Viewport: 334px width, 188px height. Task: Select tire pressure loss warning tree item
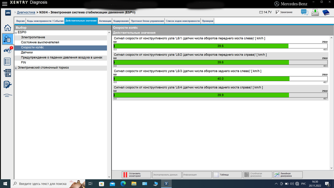pos(61,58)
